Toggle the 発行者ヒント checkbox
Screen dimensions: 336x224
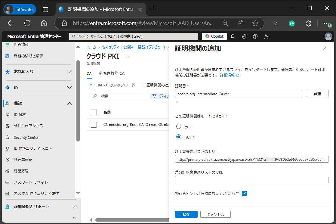coord(244,193)
